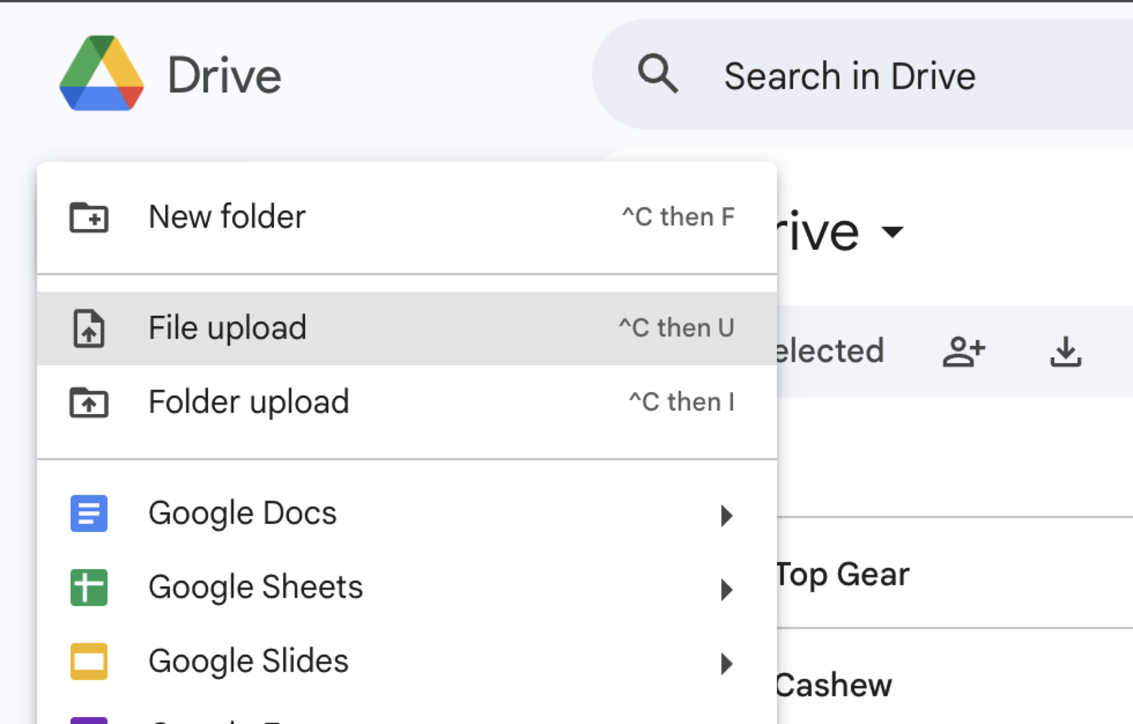Click the yellow Google Slides icon
This screenshot has height=724, width=1133.
pyautogui.click(x=89, y=661)
